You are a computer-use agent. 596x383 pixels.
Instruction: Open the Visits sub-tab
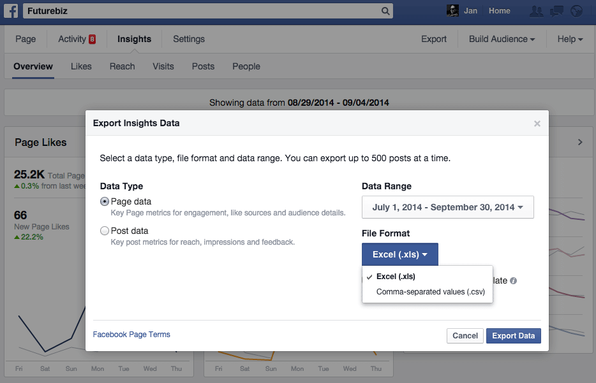tap(163, 66)
